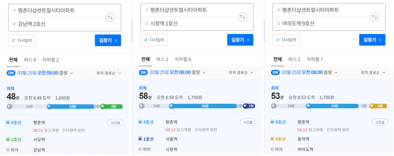Toggle the ON switch in the 강남역 panel

point(11,73)
